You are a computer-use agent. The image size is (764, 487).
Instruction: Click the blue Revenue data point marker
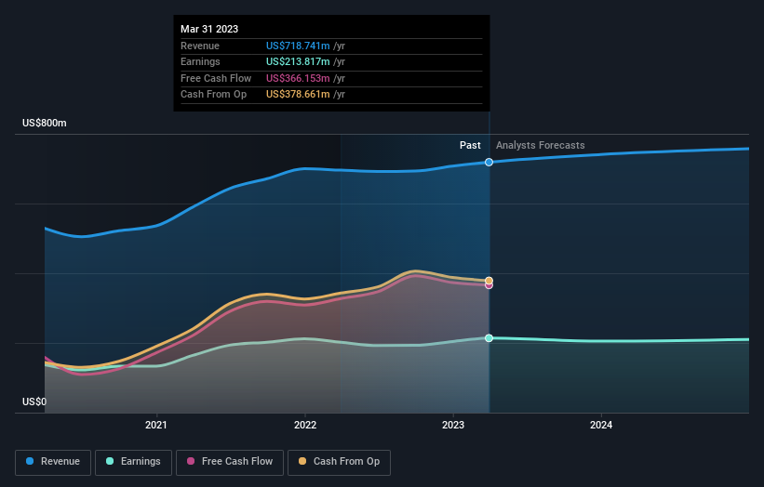489,162
